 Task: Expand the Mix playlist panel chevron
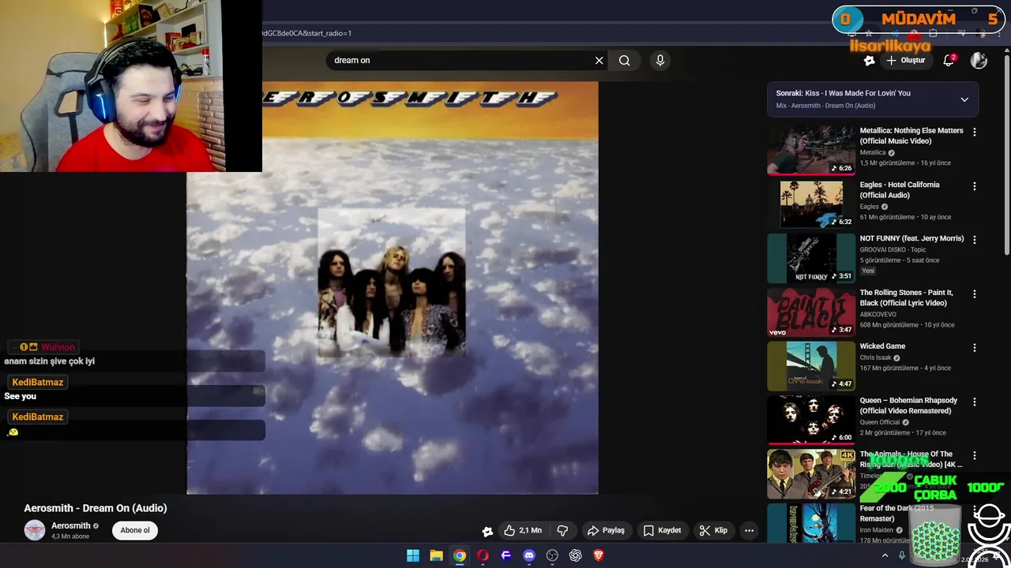click(x=964, y=99)
